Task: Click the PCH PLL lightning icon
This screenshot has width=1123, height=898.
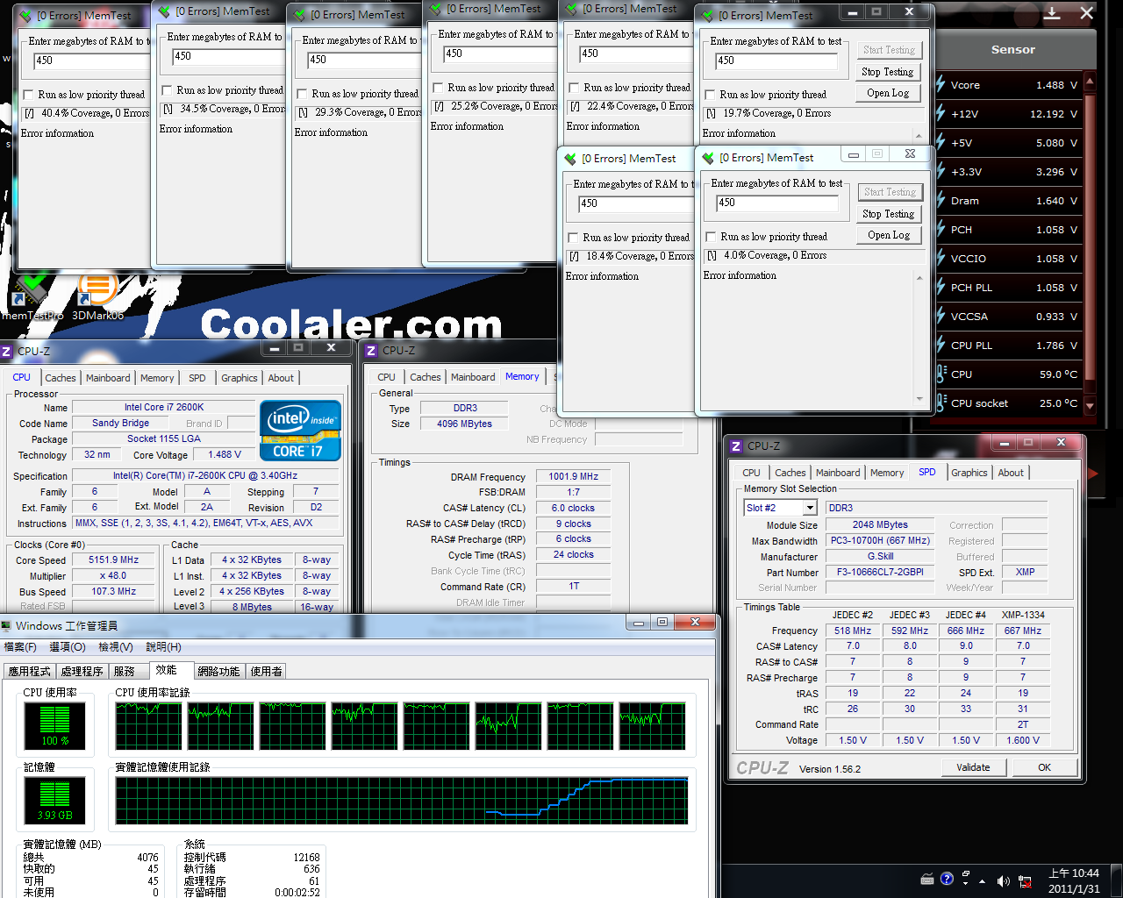Action: coord(941,288)
